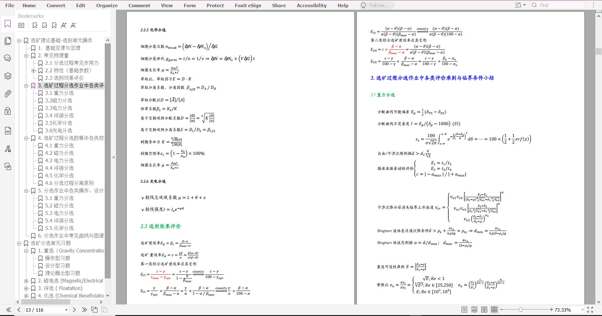Open the Bookmarks panel icon
This screenshot has height=316, width=602.
(8, 24)
